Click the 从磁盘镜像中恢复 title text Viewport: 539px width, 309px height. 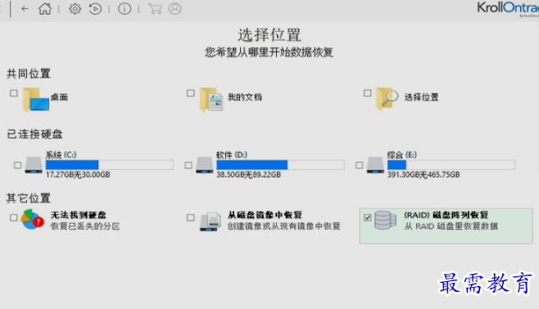click(x=265, y=215)
